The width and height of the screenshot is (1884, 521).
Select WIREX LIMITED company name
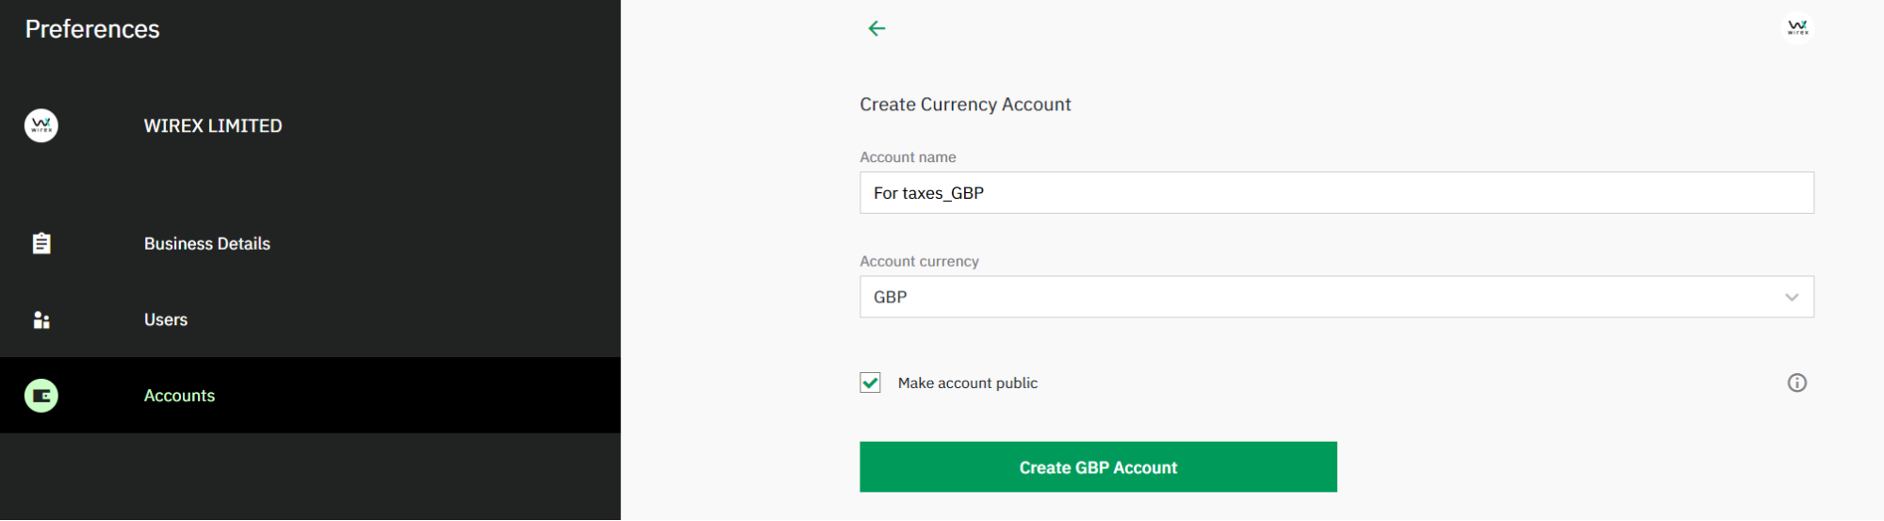pyautogui.click(x=213, y=126)
